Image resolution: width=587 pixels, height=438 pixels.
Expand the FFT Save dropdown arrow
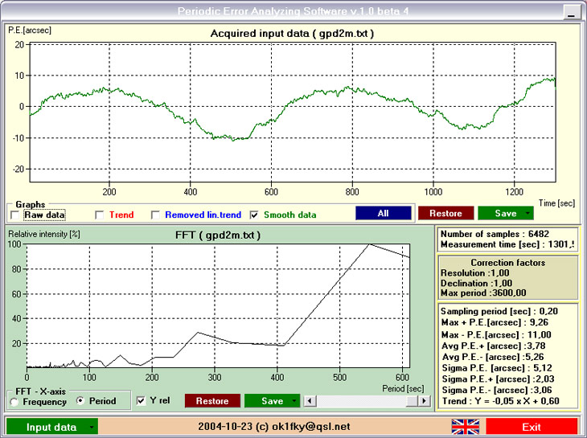294,401
